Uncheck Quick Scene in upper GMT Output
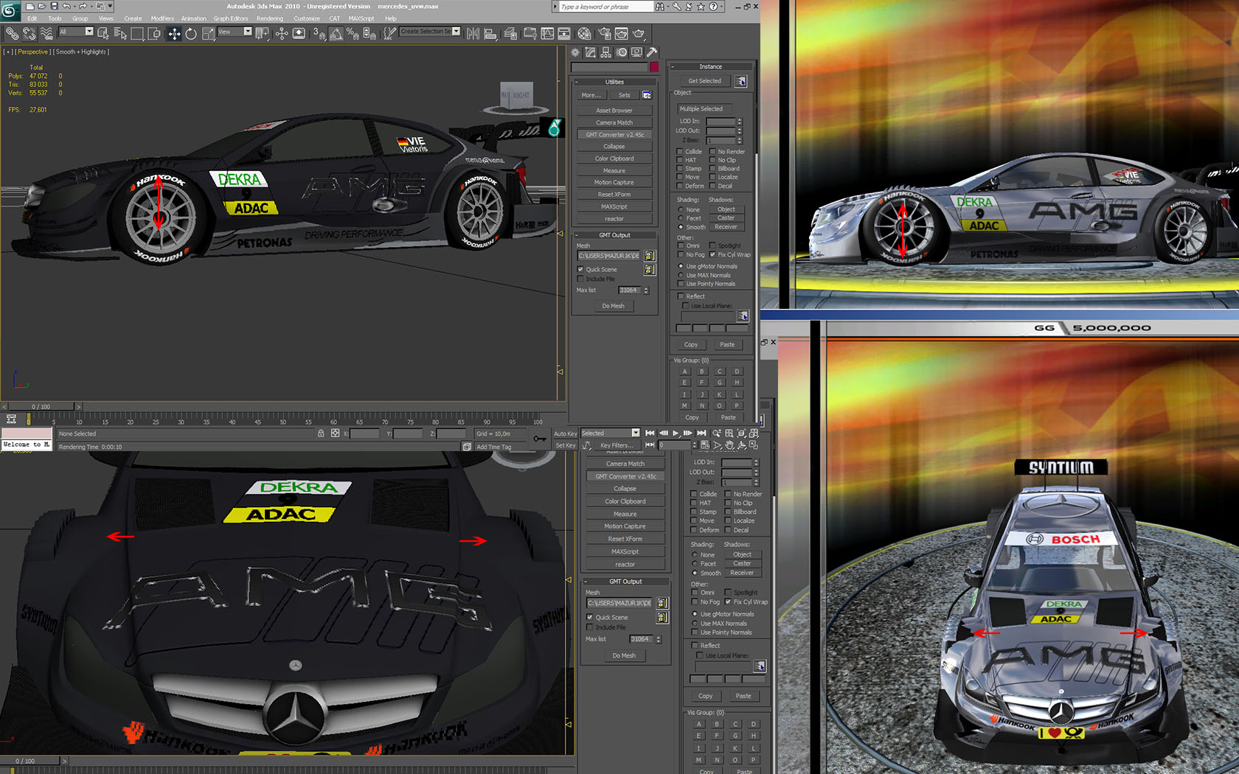Viewport: 1239px width, 774px height. 580,269
